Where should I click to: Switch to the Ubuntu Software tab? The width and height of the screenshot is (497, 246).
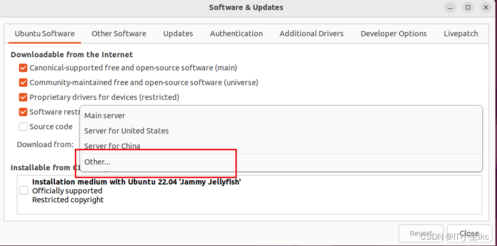pos(45,34)
